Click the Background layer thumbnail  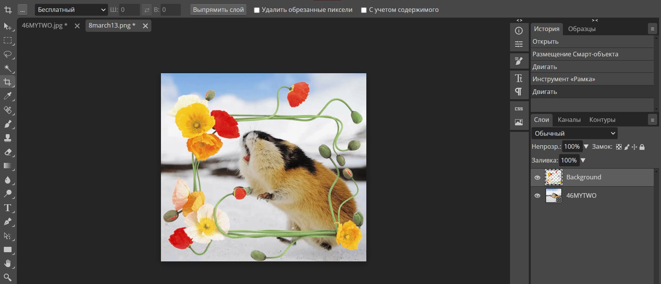(x=553, y=177)
